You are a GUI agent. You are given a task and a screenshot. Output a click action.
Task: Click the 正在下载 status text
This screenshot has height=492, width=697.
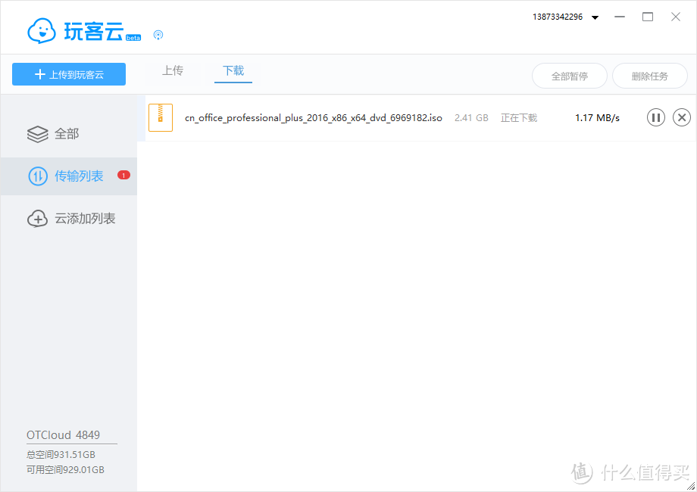click(519, 117)
